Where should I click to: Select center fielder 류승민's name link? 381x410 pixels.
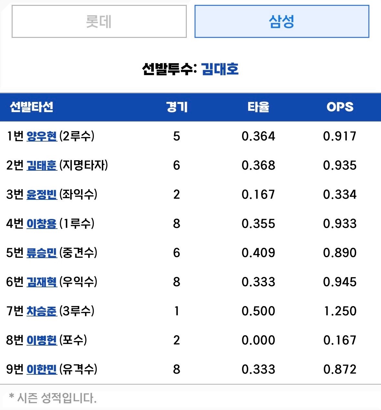point(42,253)
